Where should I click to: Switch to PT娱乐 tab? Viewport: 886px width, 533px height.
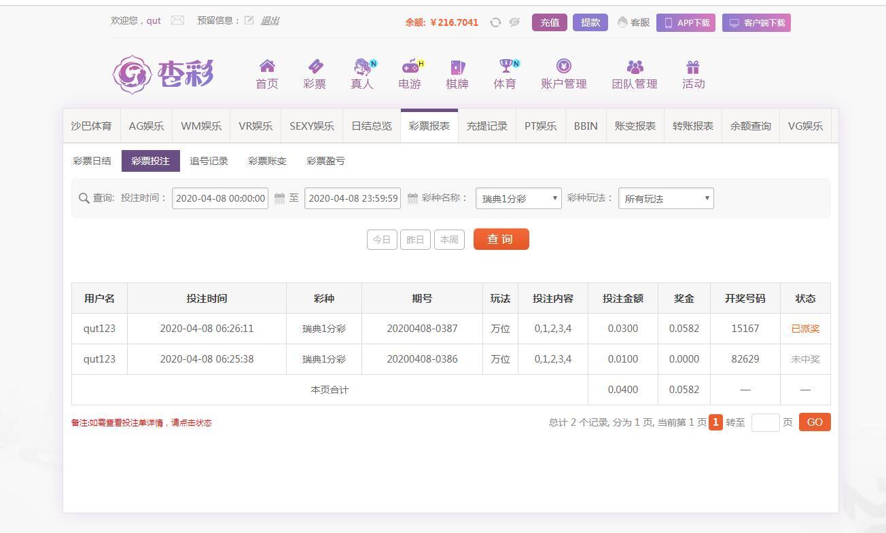tap(541, 126)
